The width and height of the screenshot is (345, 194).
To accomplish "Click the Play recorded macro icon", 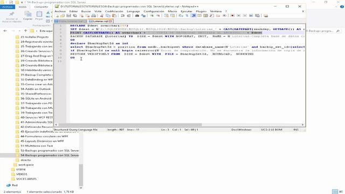I will [x=245, y=16].
